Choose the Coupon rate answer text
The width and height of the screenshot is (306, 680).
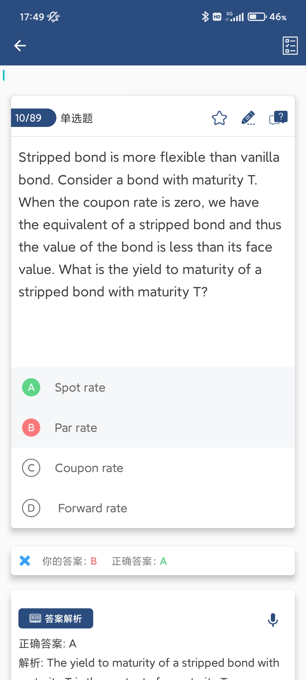[x=89, y=468]
